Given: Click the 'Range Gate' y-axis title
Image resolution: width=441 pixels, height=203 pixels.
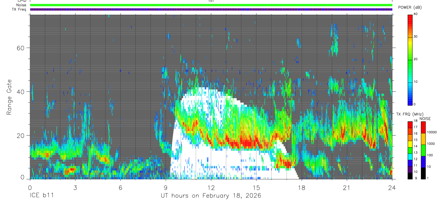Looking at the screenshot, I should point(9,97).
